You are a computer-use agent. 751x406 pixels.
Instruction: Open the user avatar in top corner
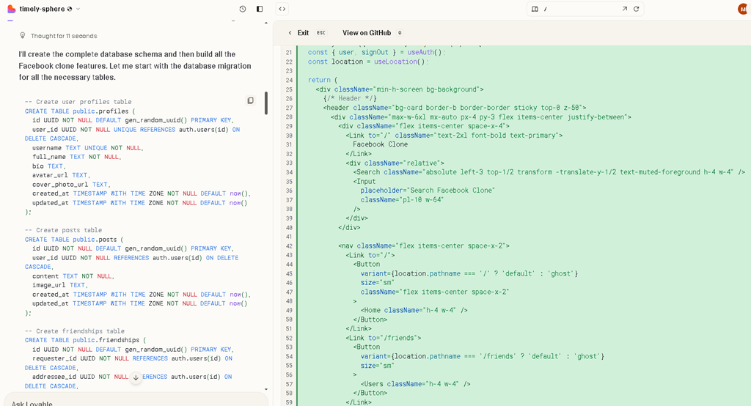click(744, 9)
